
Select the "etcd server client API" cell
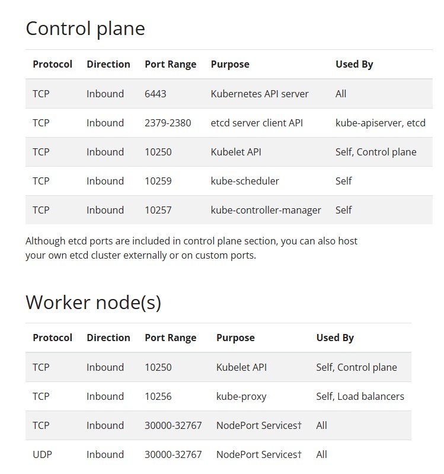pyautogui.click(x=257, y=123)
